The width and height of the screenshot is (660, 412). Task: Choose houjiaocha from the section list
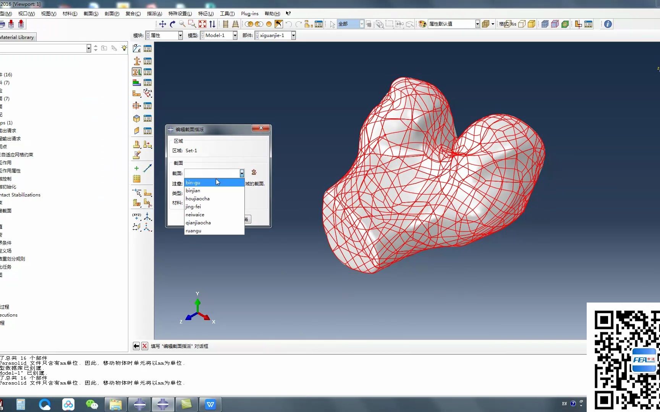(214, 199)
